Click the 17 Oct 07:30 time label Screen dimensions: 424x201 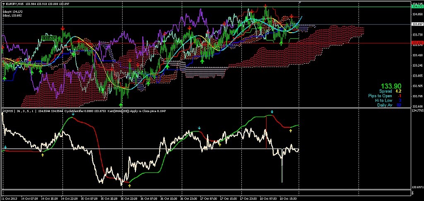(x=209, y=198)
